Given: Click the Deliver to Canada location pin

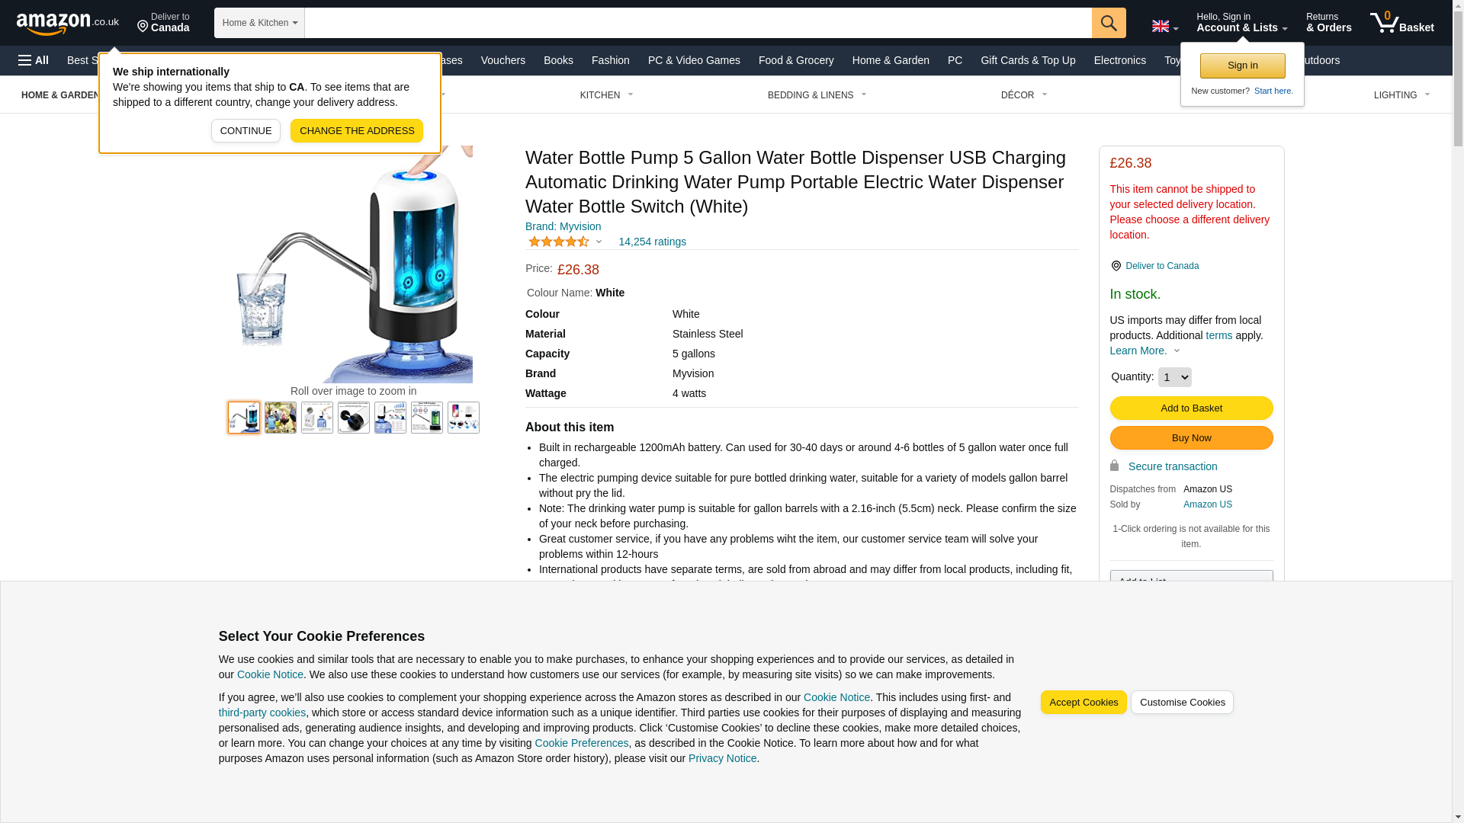Looking at the screenshot, I should point(1116,266).
